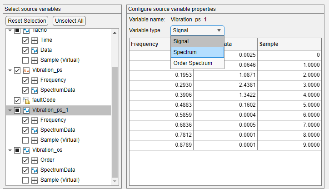The height and width of the screenshot is (189, 329).
Task: Click the Sample column header
Action: (x=291, y=44)
